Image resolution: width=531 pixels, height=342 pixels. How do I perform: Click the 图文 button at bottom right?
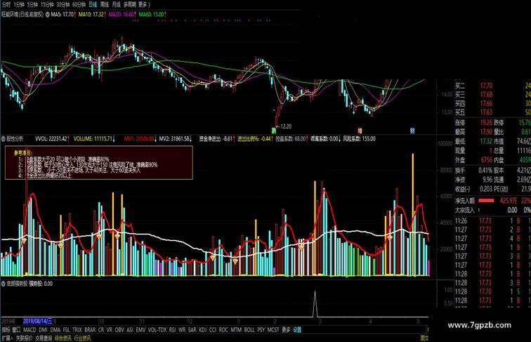424,338
